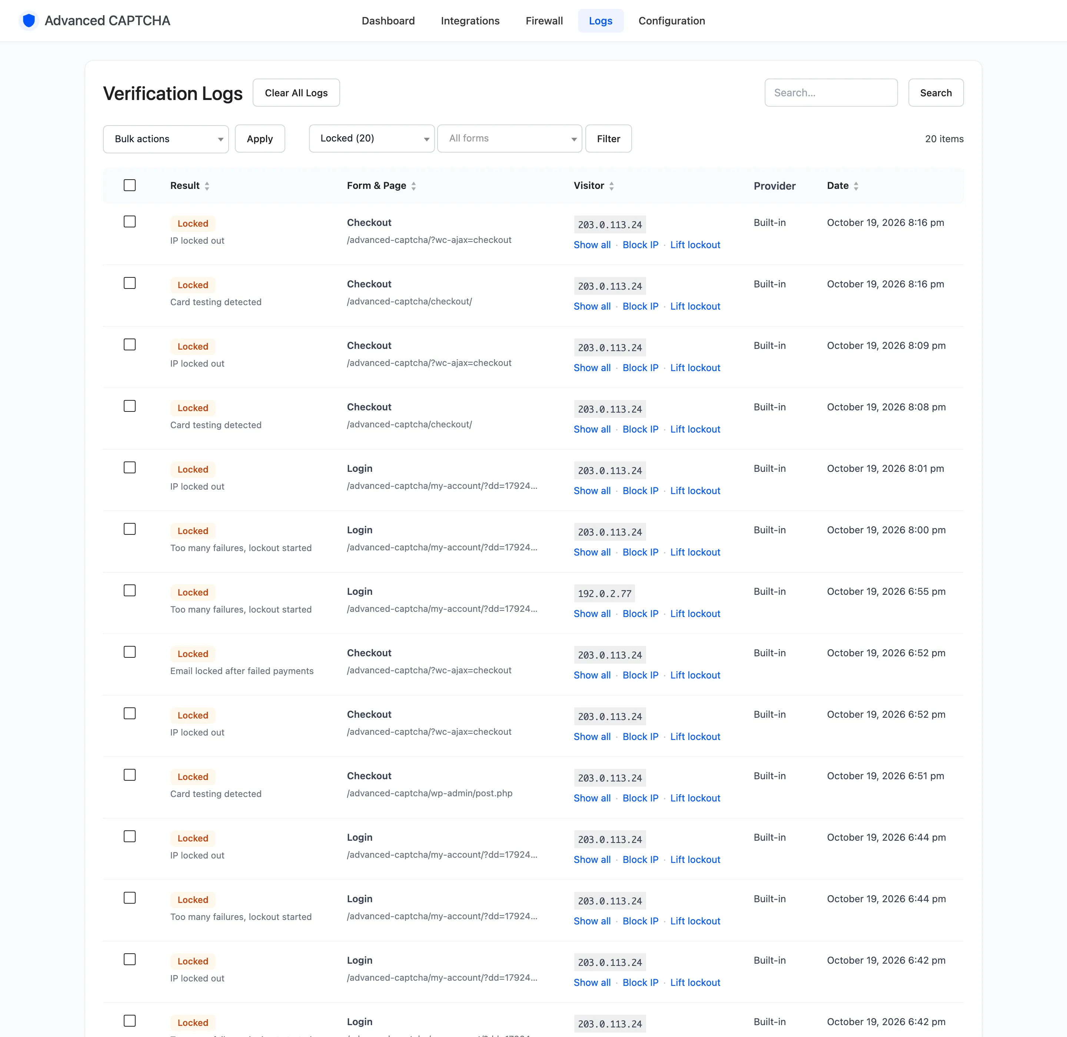Click the 20 items count
Viewport: 1067px width, 1037px height.
click(944, 139)
